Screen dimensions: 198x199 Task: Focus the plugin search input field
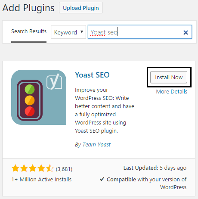pos(140,32)
